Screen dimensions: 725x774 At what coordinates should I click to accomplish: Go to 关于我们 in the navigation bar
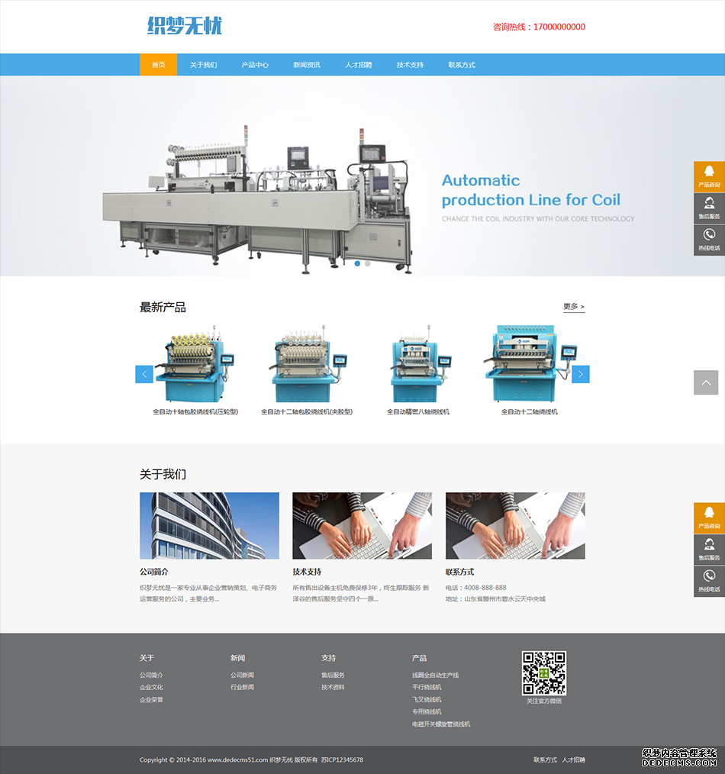pyautogui.click(x=203, y=65)
